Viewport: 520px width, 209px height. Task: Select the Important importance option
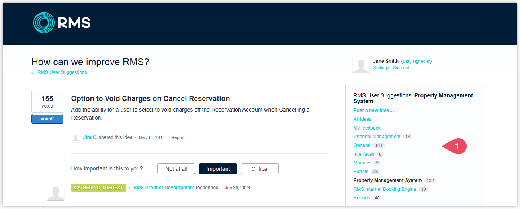point(218,169)
